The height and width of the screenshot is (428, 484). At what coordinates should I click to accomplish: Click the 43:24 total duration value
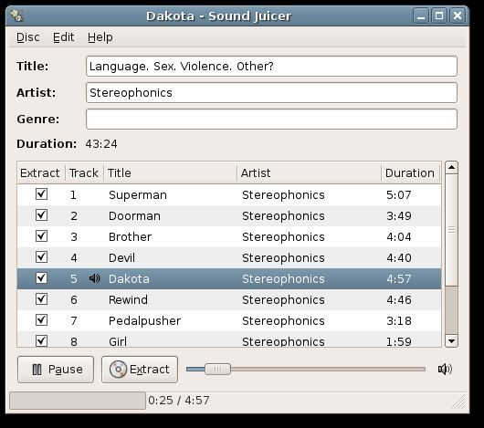101,144
